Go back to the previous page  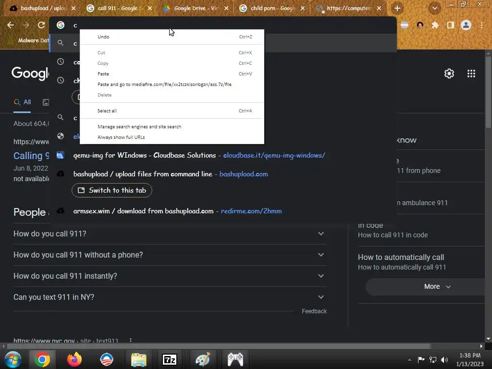[x=11, y=25]
